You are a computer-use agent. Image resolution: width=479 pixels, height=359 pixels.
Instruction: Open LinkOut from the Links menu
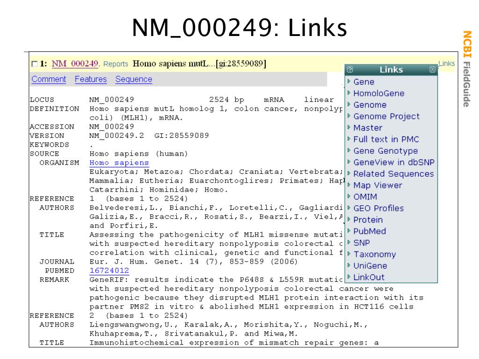coord(369,278)
